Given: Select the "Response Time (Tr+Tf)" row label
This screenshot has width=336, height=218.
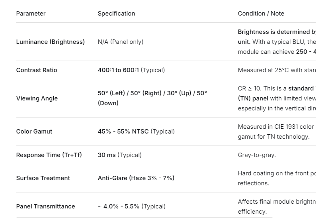Looking at the screenshot, I should [49, 155].
